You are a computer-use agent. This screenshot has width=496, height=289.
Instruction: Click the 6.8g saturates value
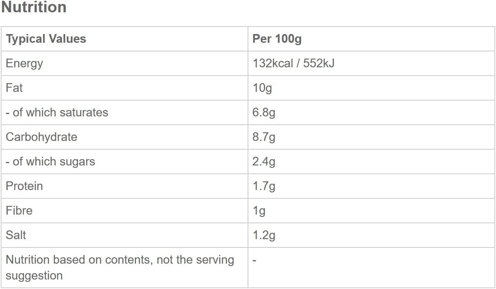pos(264,113)
